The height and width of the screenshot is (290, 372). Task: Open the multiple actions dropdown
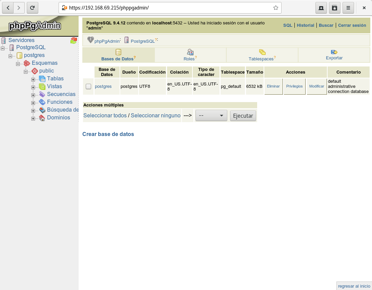pos(211,116)
